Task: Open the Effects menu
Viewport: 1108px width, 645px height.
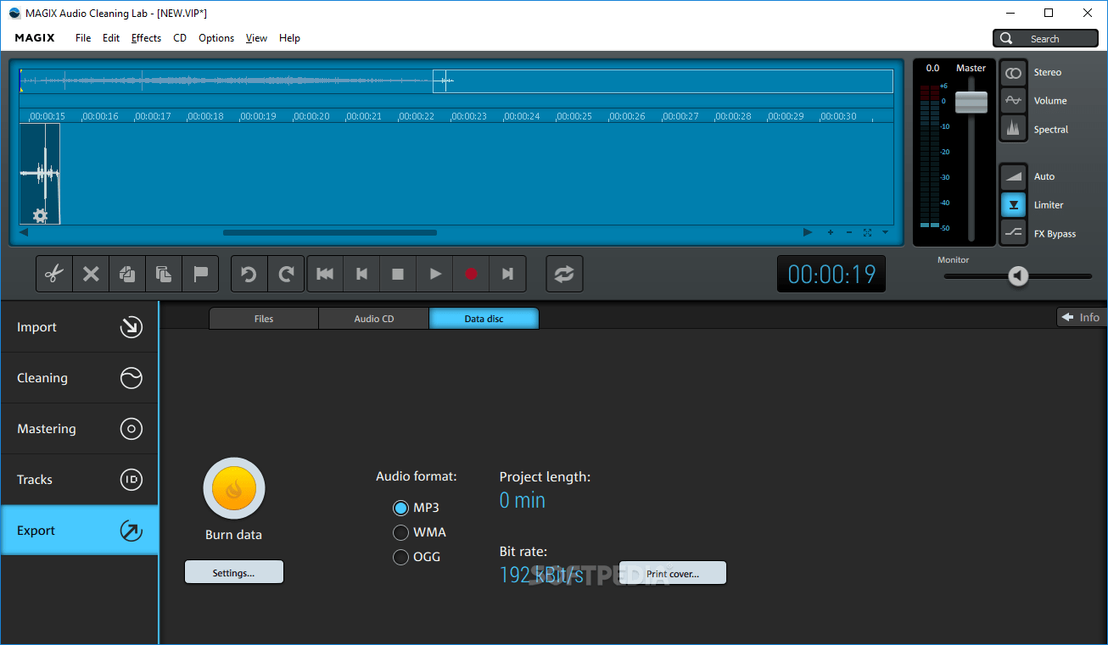Action: [x=146, y=37]
